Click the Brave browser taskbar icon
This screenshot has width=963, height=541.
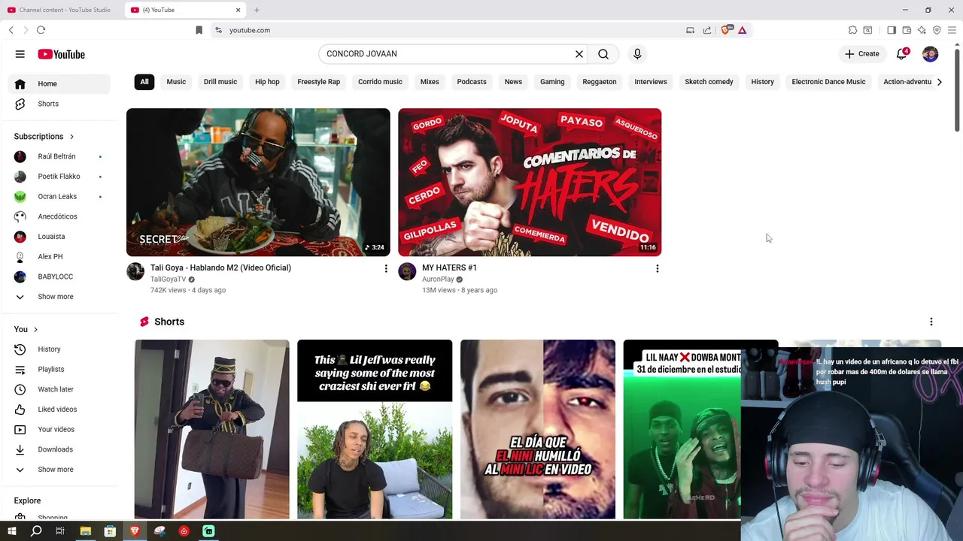coord(135,531)
